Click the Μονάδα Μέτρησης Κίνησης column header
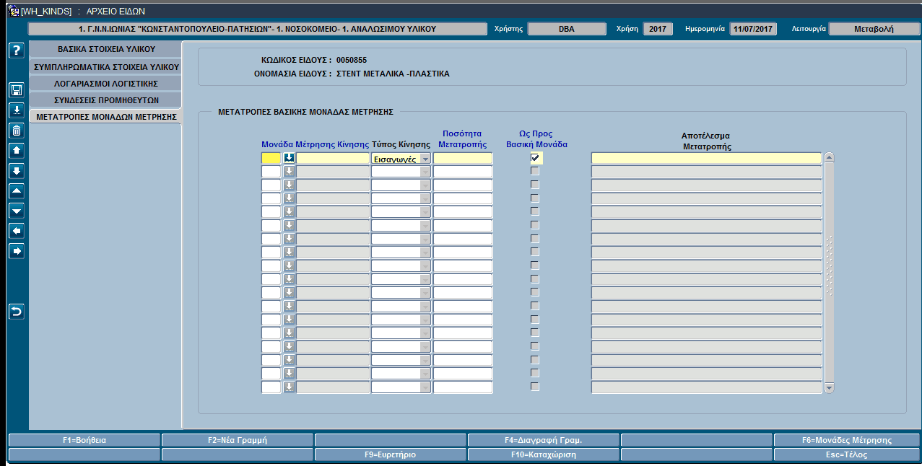The width and height of the screenshot is (922, 466). point(316,144)
